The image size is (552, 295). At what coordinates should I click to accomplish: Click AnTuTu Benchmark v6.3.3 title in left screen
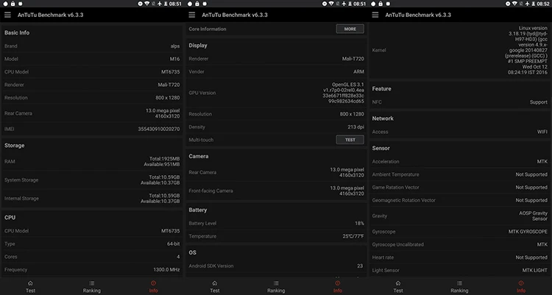tap(50, 15)
